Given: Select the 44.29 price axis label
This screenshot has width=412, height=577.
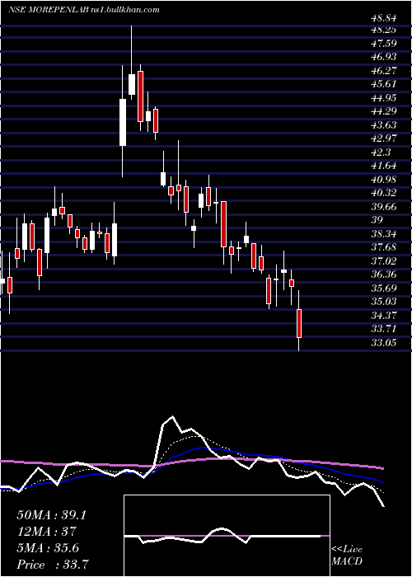Looking at the screenshot, I should point(382,111).
